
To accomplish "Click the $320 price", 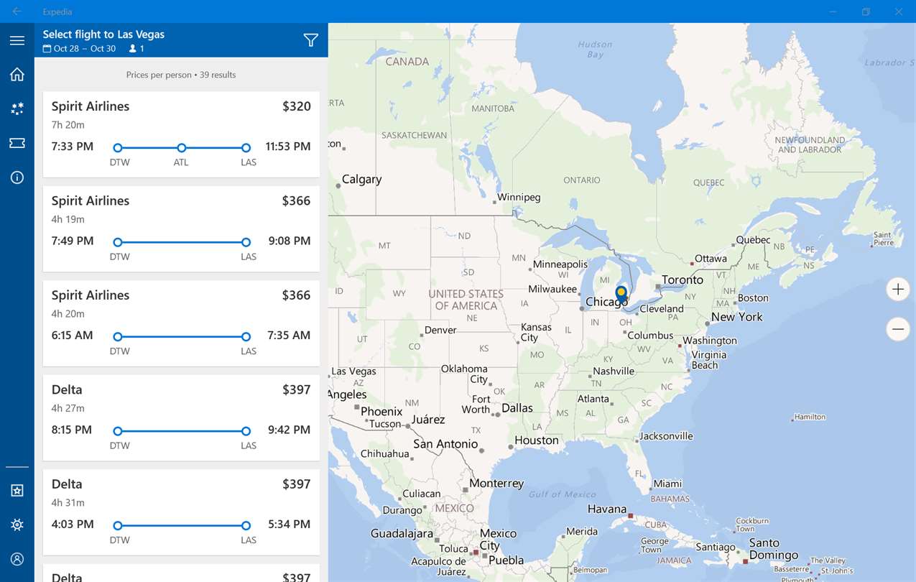I will pyautogui.click(x=297, y=106).
